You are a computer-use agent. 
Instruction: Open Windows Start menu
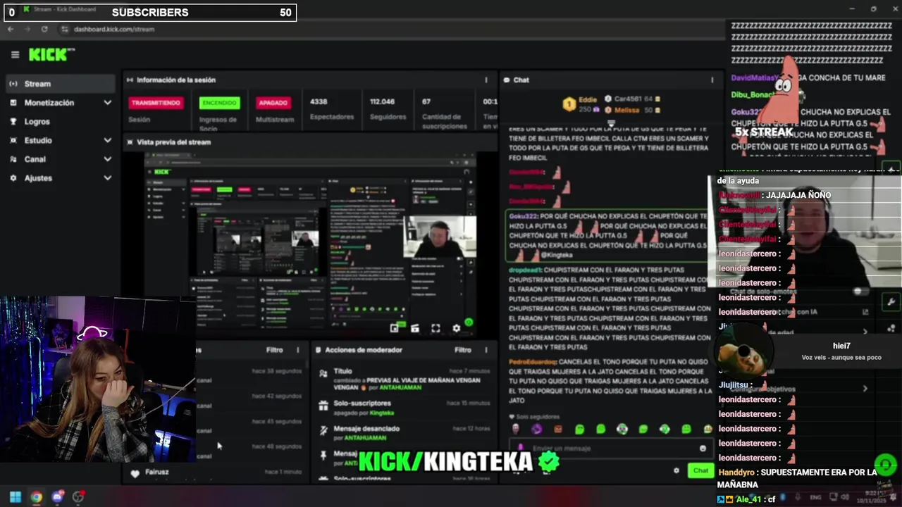(x=15, y=497)
